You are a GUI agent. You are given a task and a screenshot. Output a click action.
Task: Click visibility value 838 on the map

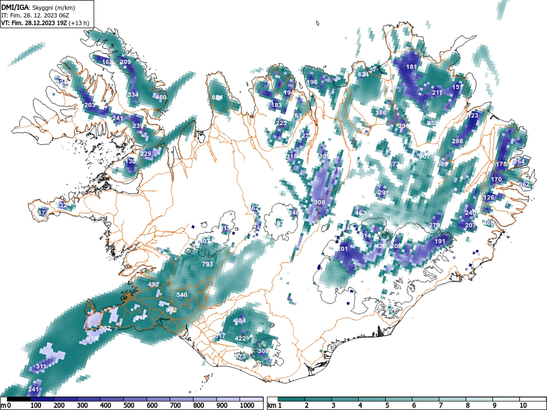click(432, 123)
